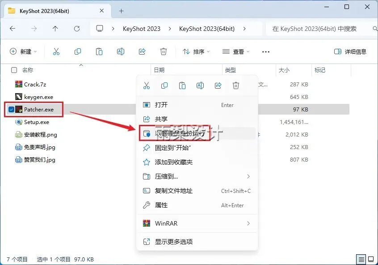
Task: Click the search magnifier icon
Action: (375, 29)
